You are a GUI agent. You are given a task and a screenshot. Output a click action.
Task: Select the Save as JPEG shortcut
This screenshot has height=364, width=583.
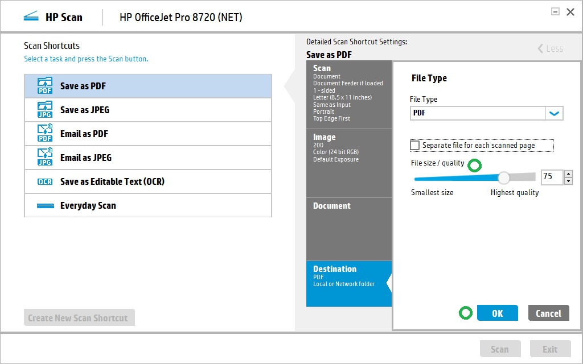[x=148, y=110]
